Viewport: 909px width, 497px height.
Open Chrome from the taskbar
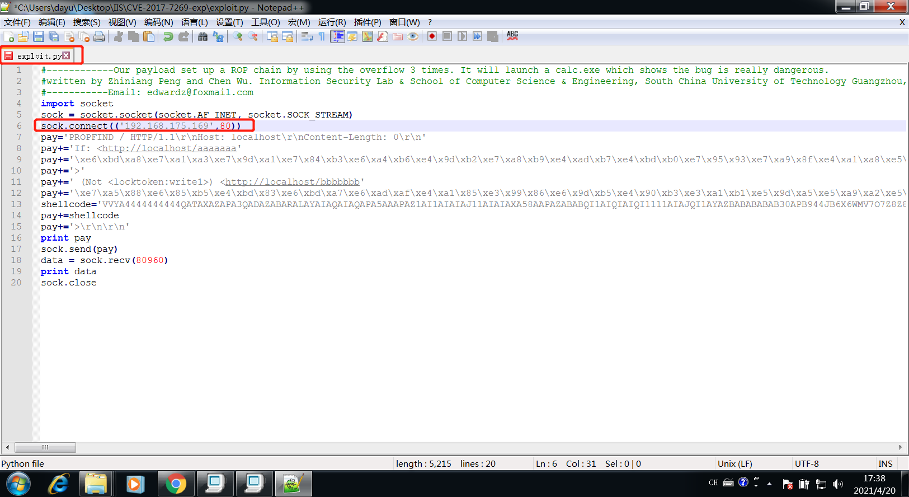tap(176, 484)
